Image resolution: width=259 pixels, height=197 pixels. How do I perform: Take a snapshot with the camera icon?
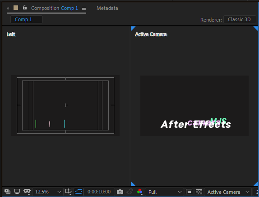[x=120, y=192]
